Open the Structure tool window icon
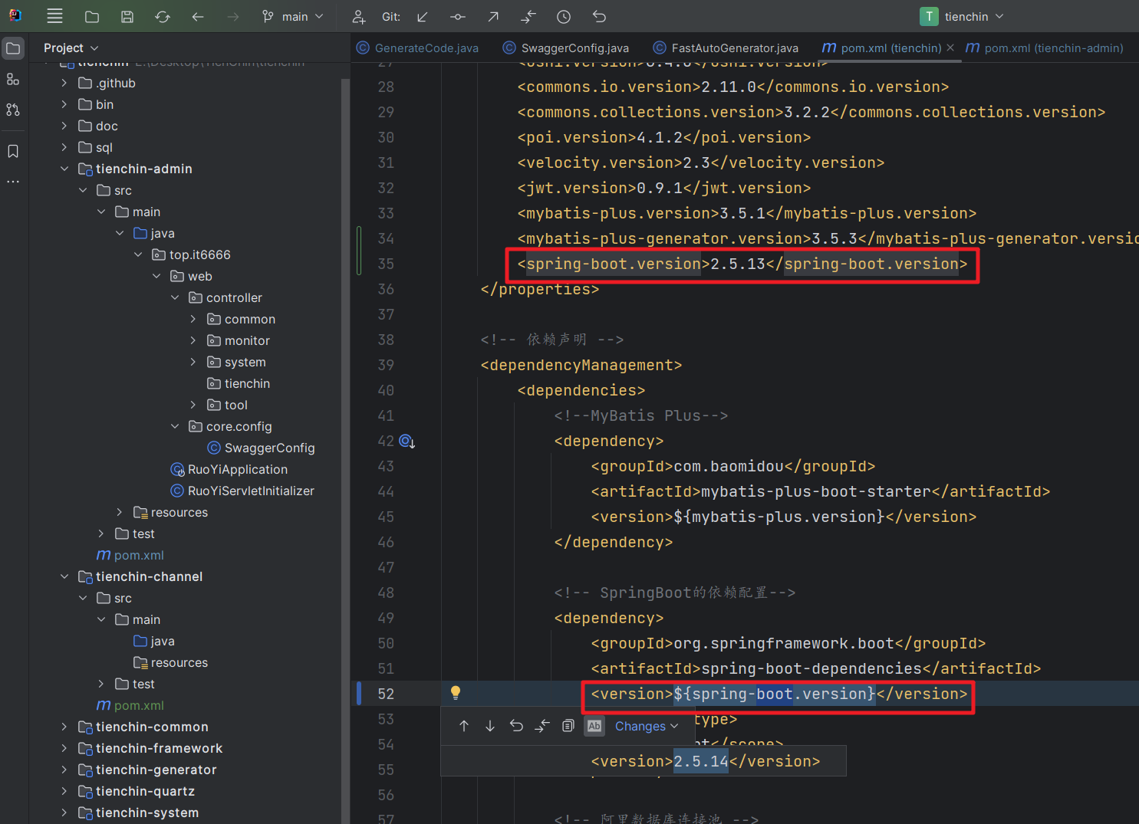Screen dimensions: 1139x824 click(x=13, y=79)
